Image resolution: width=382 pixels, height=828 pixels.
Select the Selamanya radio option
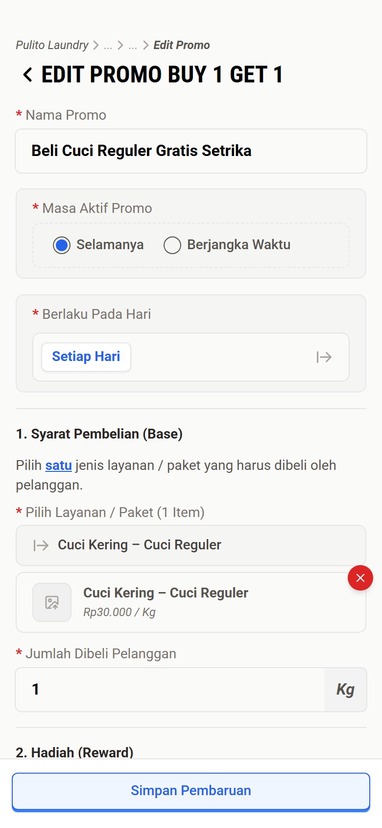coord(62,245)
